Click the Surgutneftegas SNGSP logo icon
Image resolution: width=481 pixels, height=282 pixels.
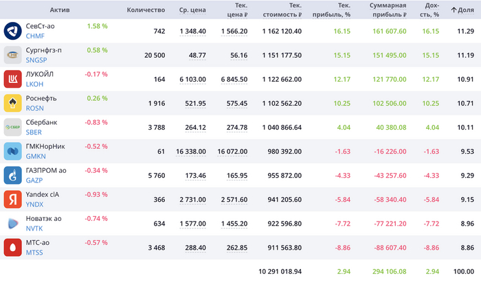pos(14,55)
